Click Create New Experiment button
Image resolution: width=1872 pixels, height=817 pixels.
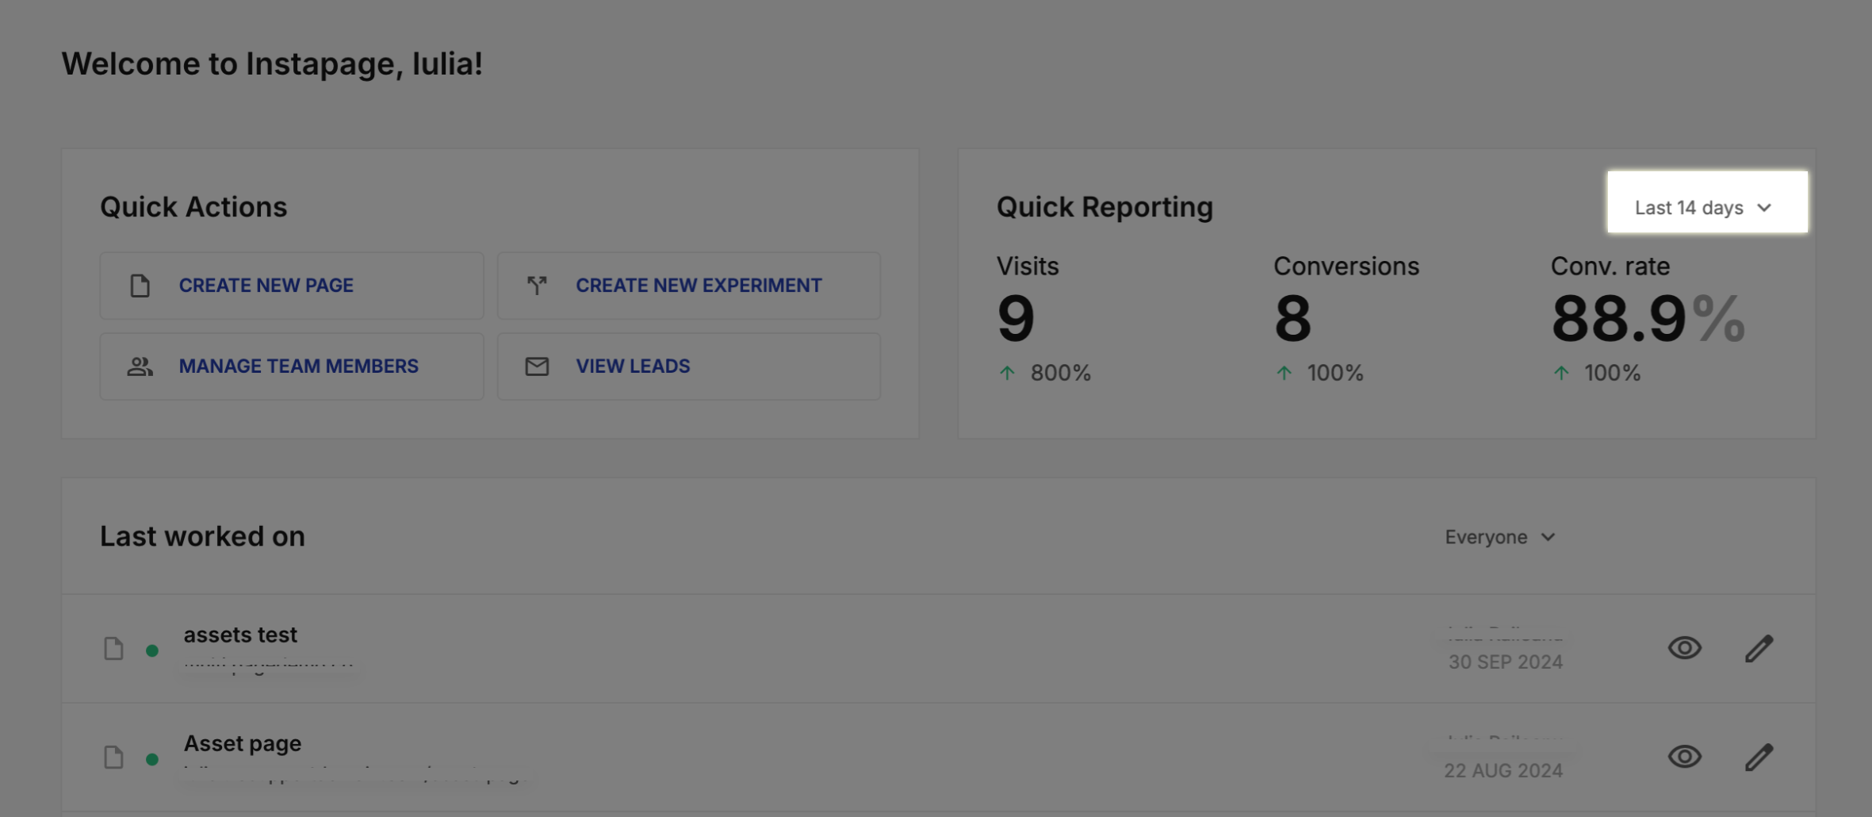[x=688, y=286]
